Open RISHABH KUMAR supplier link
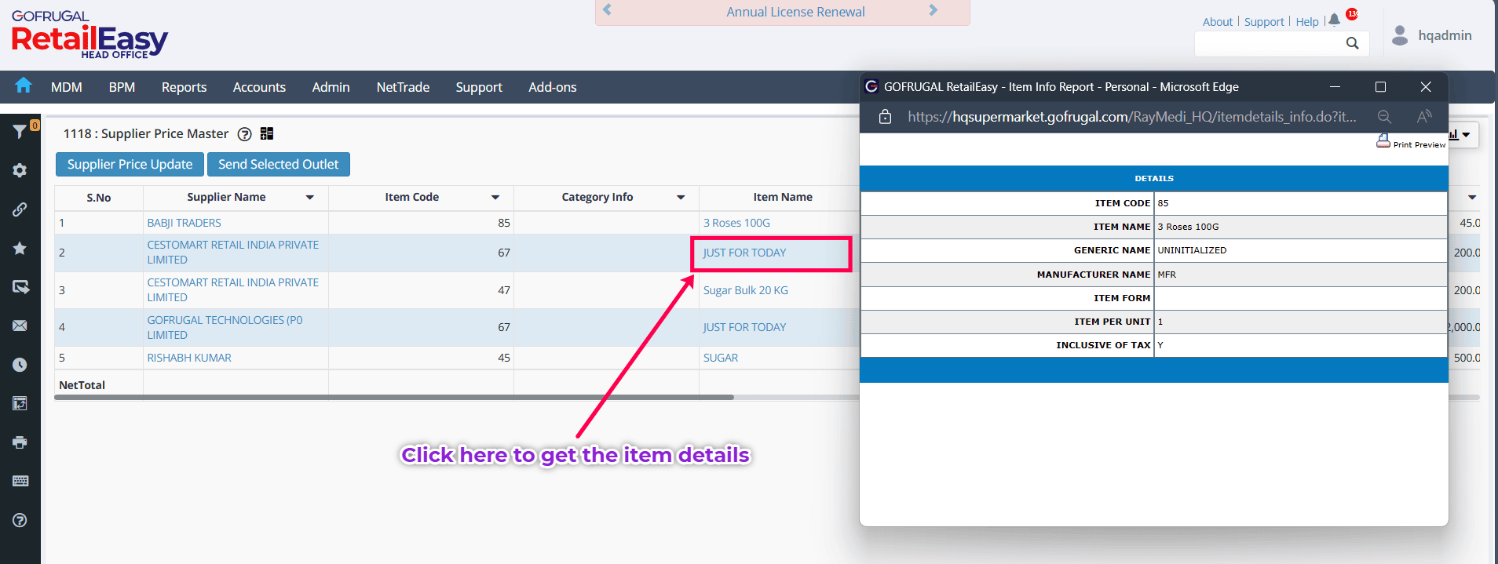 point(189,358)
